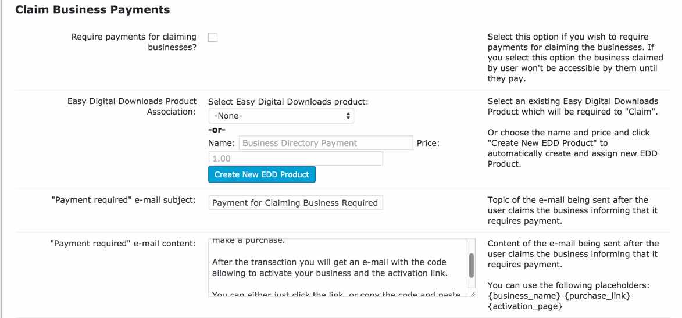Click the "Require payments for claiming businesses?" label

point(134,42)
